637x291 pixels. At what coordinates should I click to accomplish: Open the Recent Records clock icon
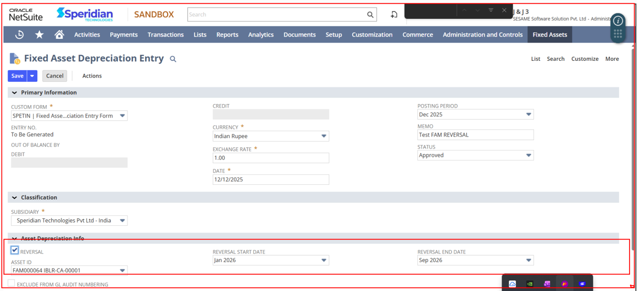coord(19,34)
